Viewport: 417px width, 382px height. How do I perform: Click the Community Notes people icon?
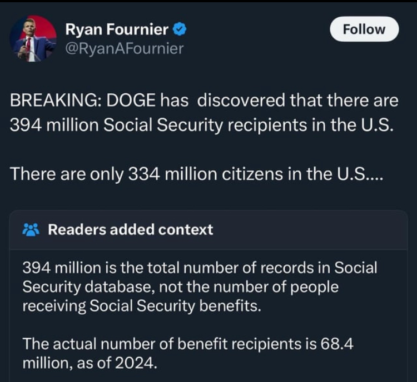click(x=31, y=229)
